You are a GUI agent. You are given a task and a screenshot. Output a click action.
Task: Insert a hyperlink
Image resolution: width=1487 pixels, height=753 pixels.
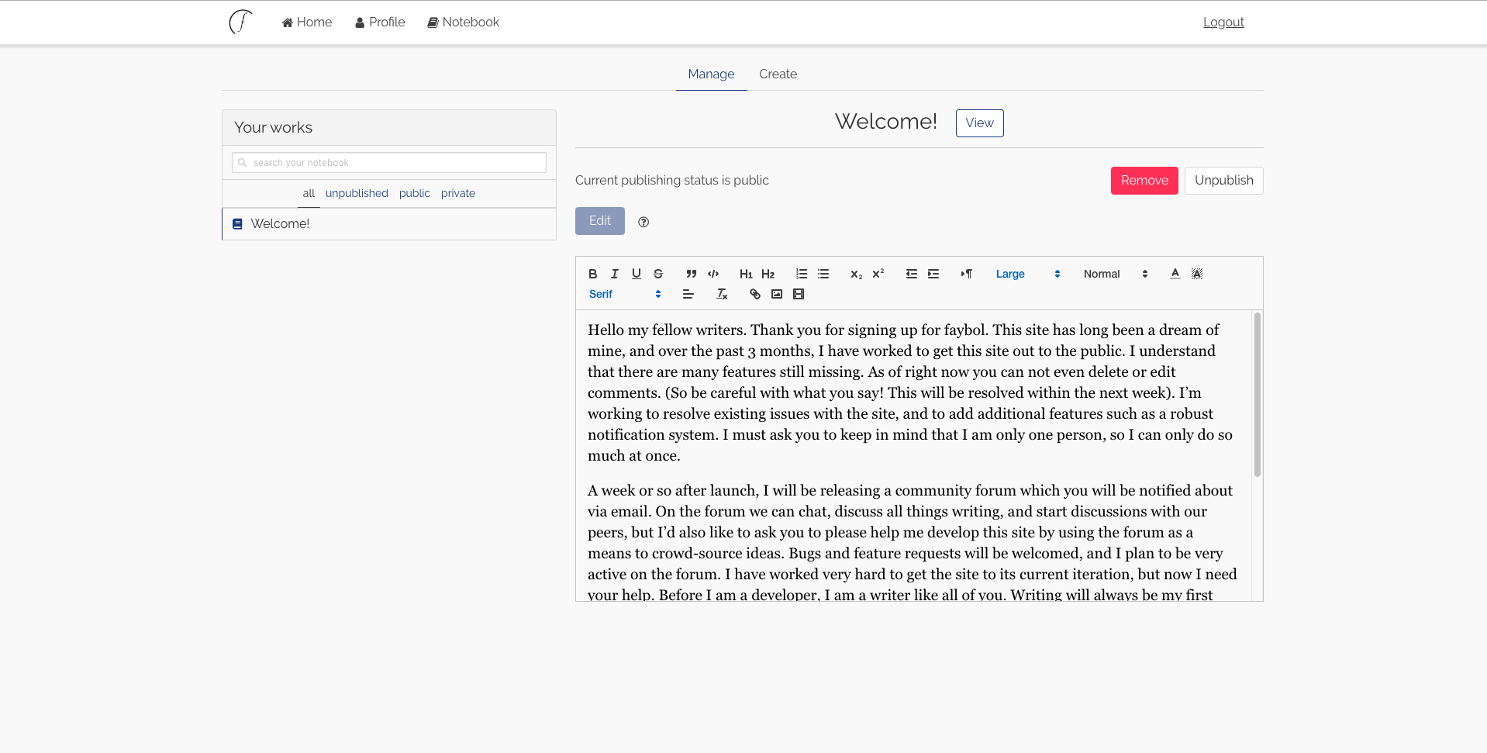tap(754, 294)
